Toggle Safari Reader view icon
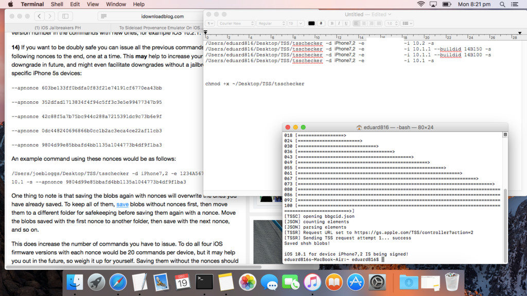This screenshot has height=296, width=527. click(103, 16)
